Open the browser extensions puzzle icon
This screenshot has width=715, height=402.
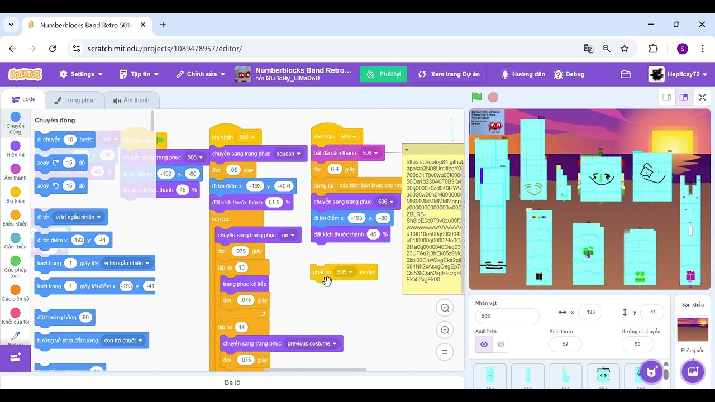[x=653, y=49]
